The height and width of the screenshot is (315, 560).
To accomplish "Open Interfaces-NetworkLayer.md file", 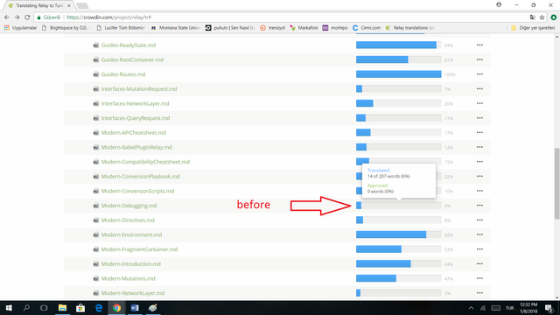I will [135, 103].
